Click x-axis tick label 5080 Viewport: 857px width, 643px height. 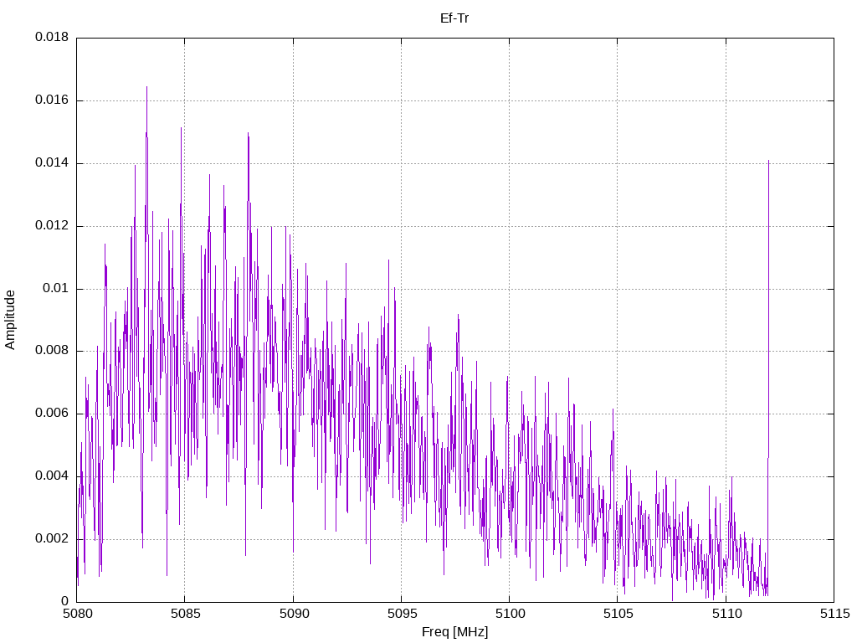pyautogui.click(x=78, y=614)
